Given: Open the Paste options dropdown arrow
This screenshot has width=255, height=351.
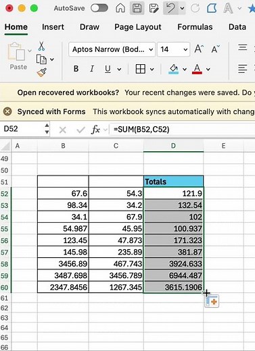Looking at the screenshot, I should pos(30,51).
